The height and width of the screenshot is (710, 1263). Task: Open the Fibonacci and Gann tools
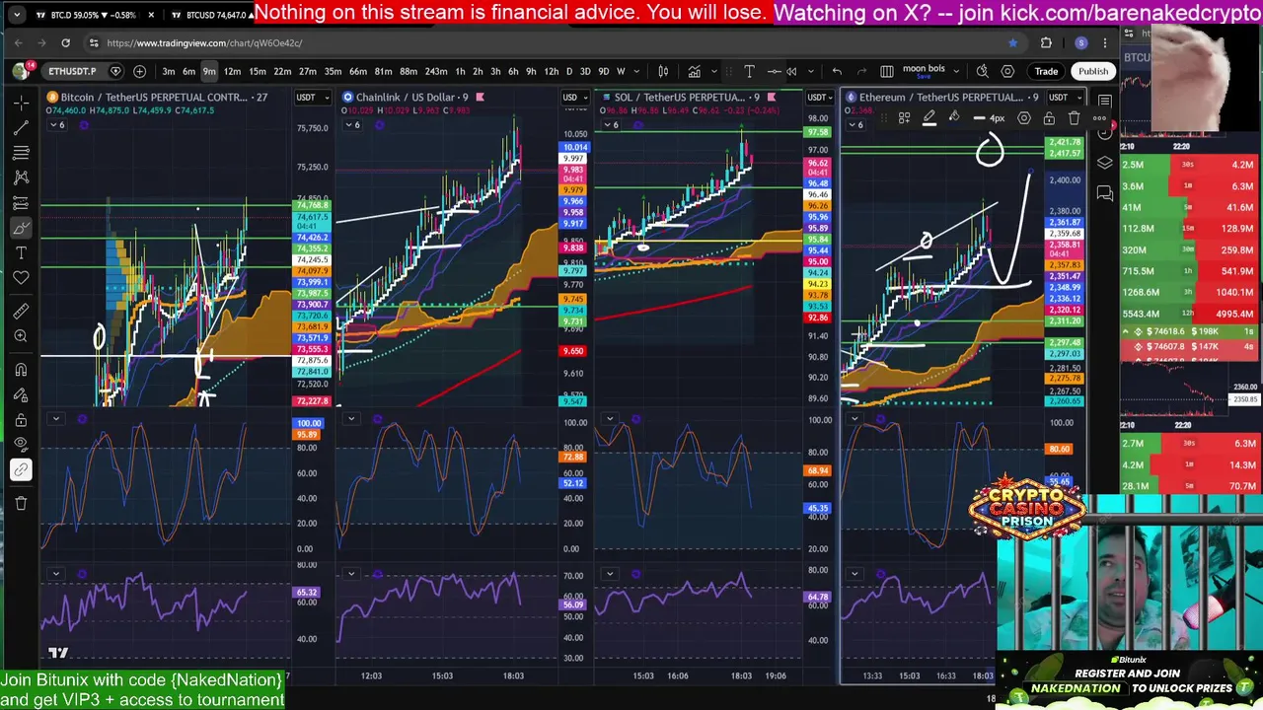tap(21, 153)
